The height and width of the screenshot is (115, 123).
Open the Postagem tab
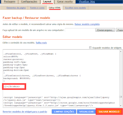pyautogui.click(x=10, y=2)
